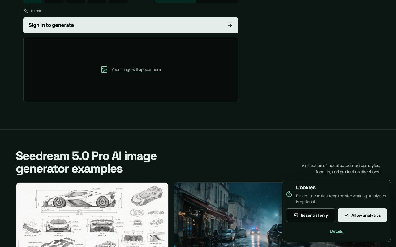Viewport: 396px width, 247px height.
Task: Click the "Your image will appear here" text
Action: pos(136,69)
